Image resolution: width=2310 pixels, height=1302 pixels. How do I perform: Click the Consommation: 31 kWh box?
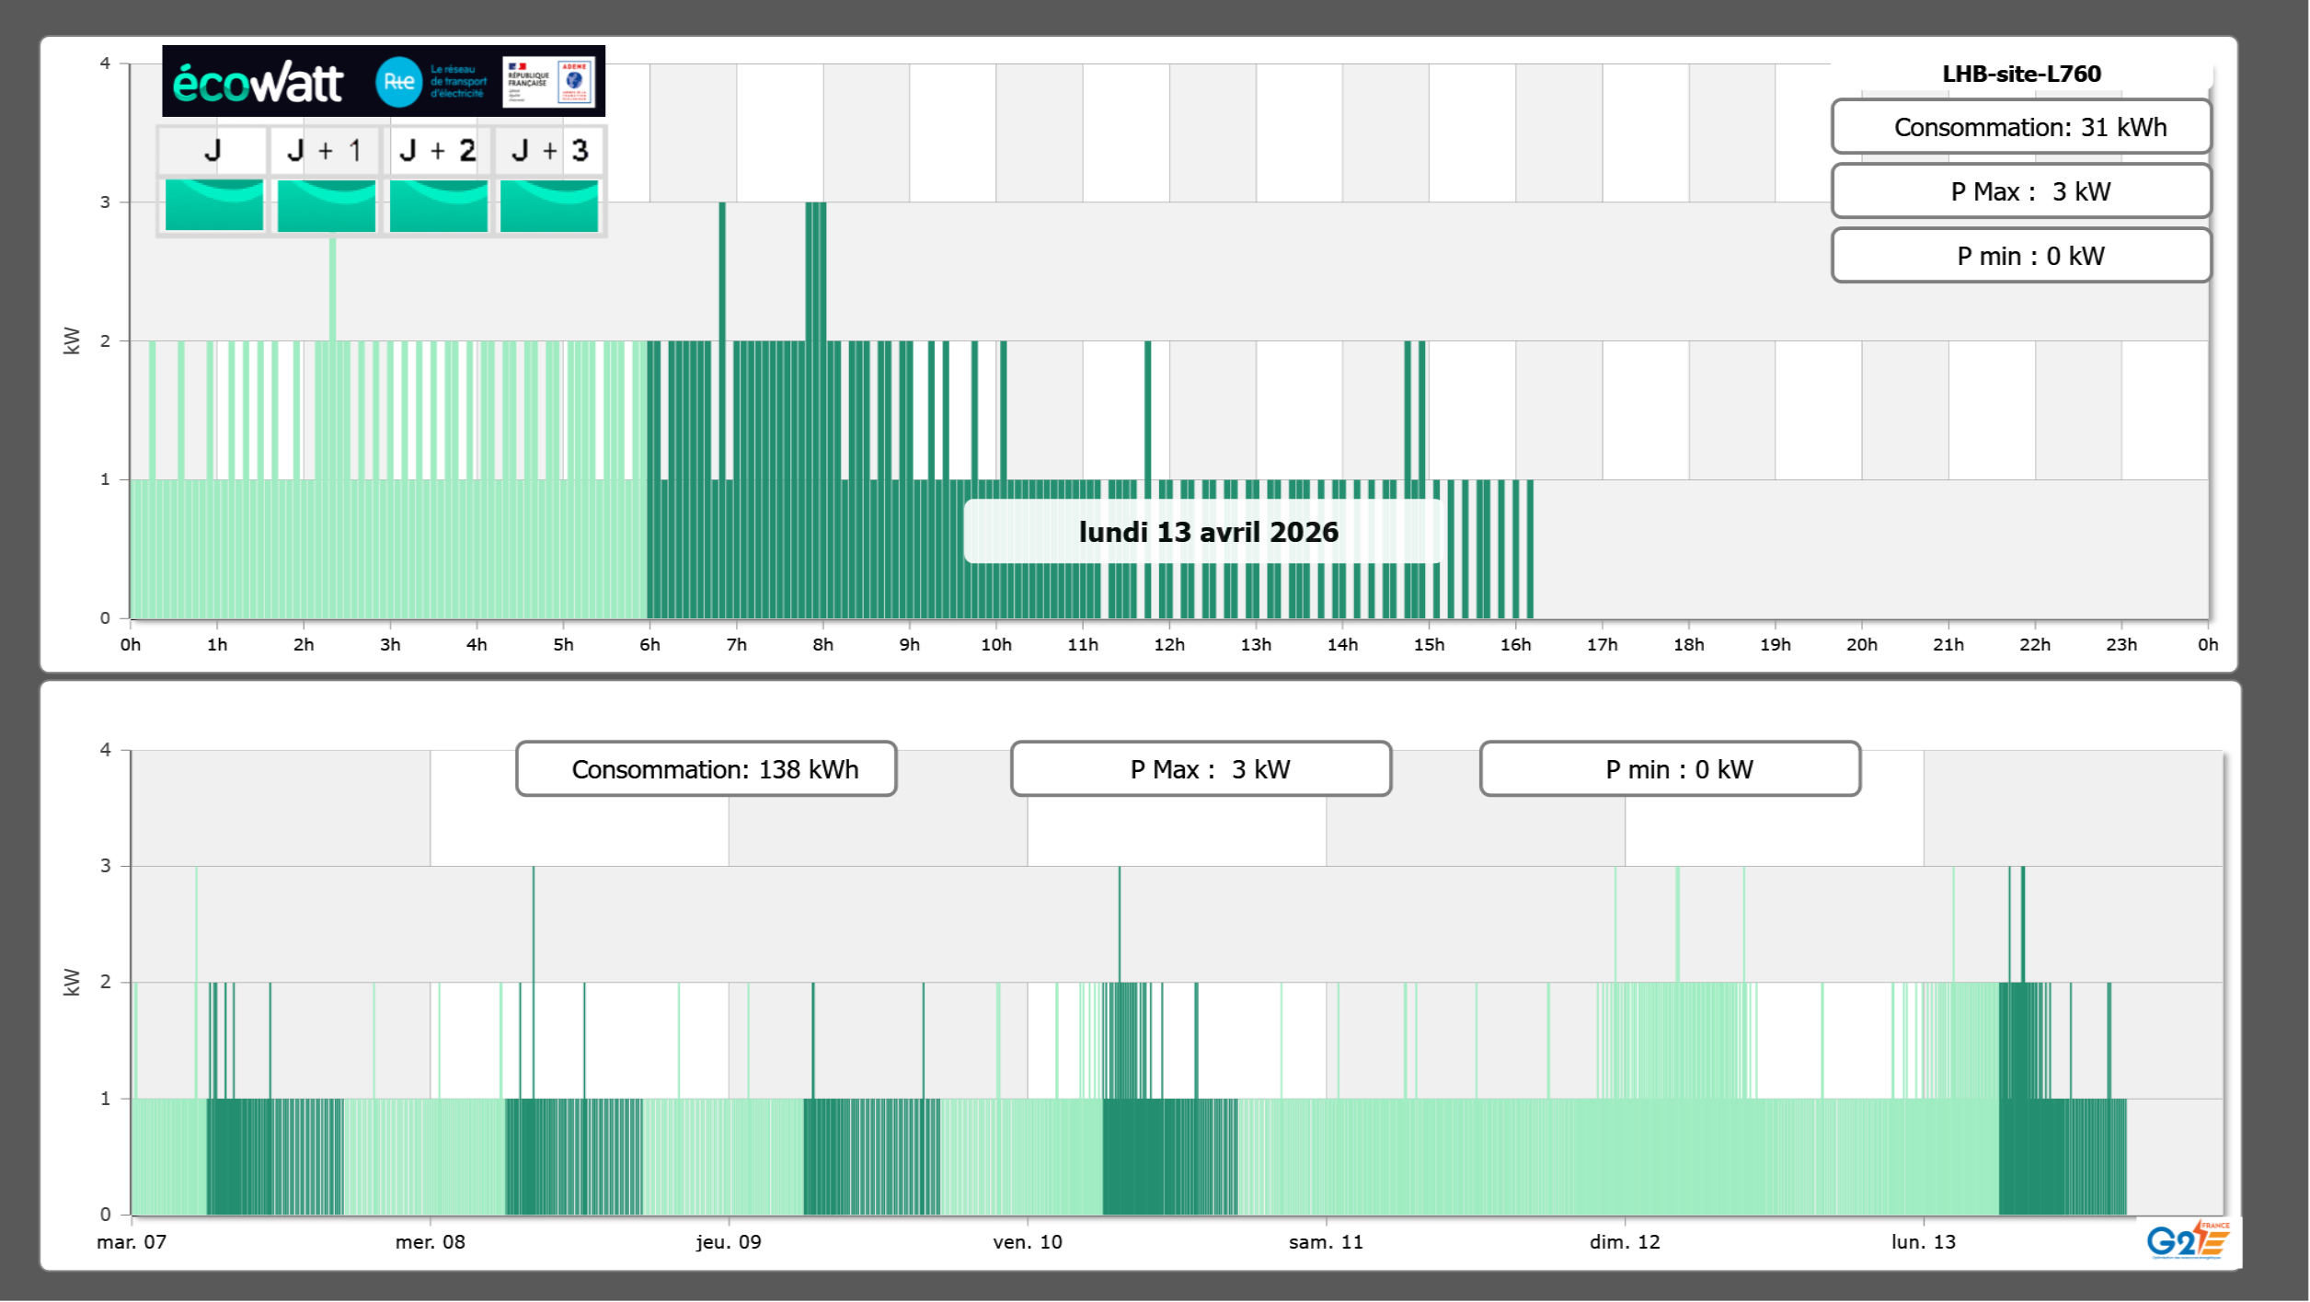(x=2021, y=127)
